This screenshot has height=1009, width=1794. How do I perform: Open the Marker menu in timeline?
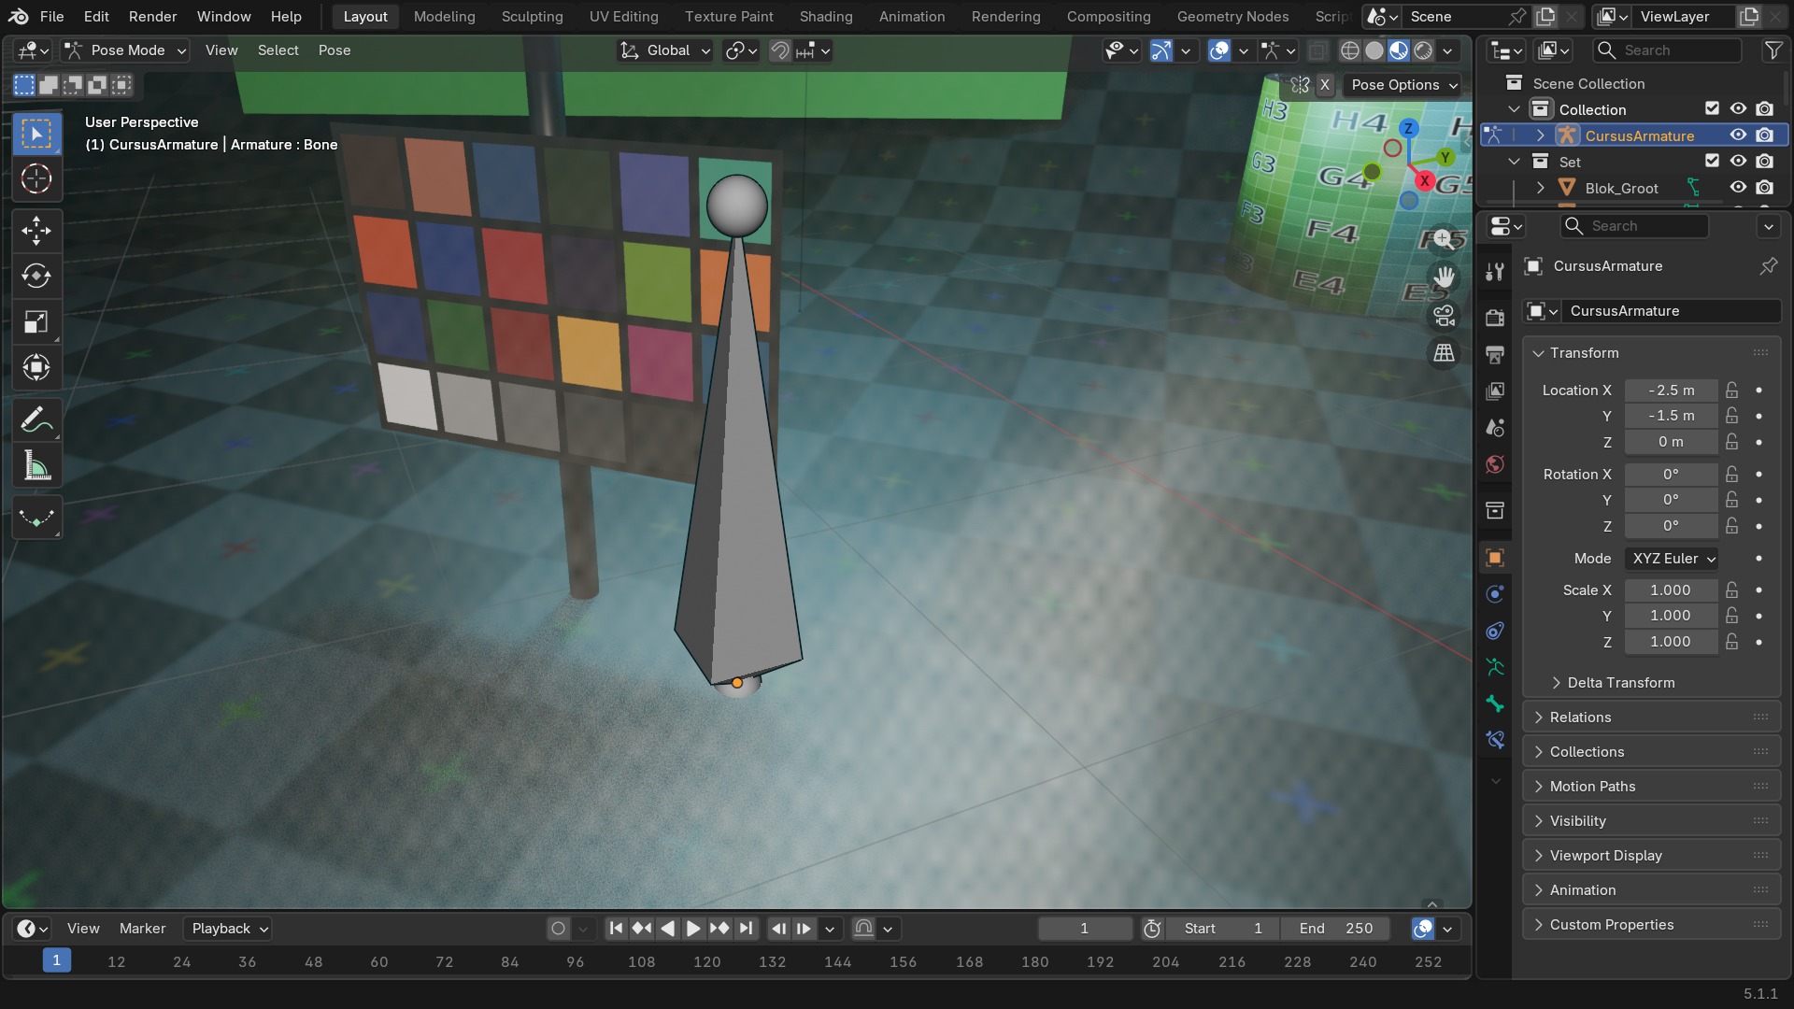(x=142, y=929)
